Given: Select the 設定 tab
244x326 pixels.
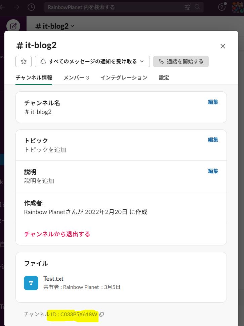Looking at the screenshot, I should (x=164, y=78).
